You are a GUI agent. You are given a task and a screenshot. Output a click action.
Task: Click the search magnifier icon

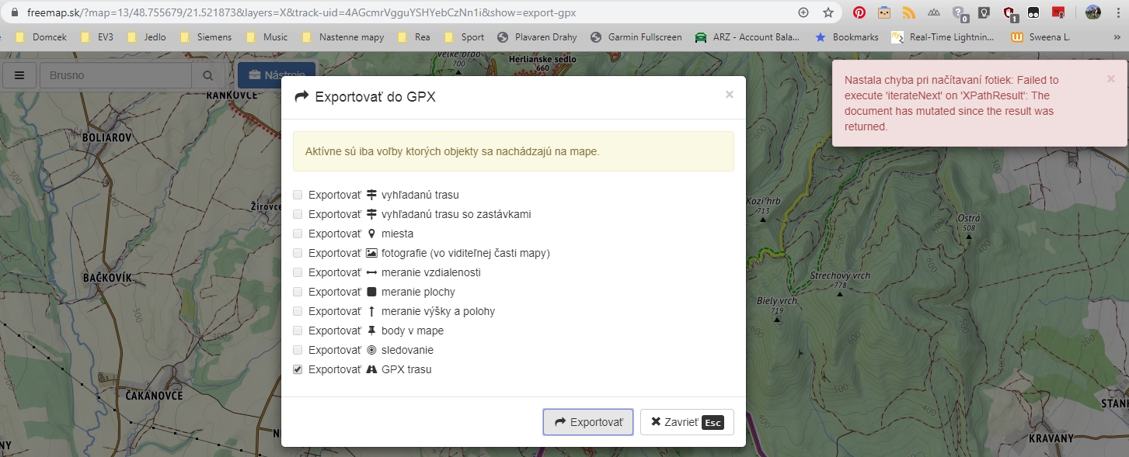point(207,75)
